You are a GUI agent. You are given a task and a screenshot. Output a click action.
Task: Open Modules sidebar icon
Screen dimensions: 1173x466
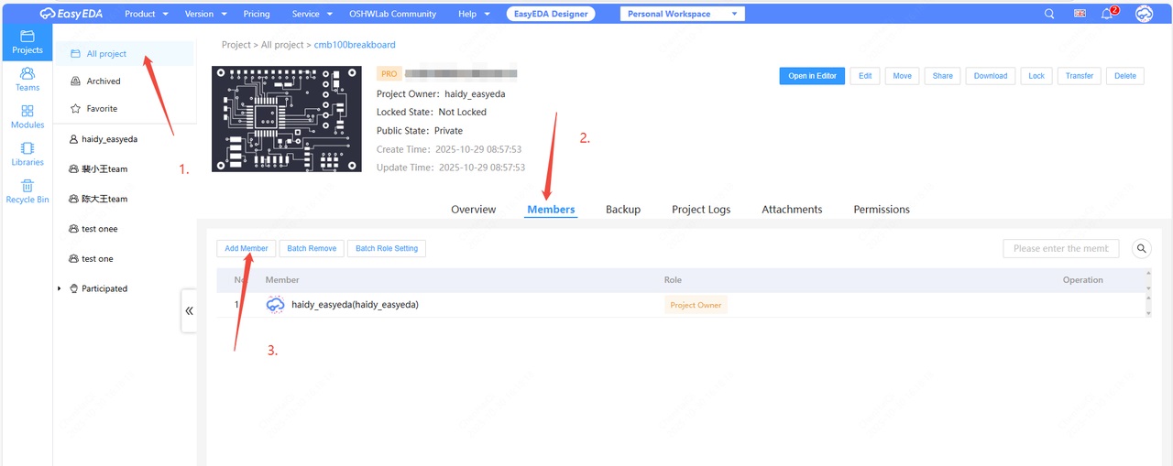27,116
